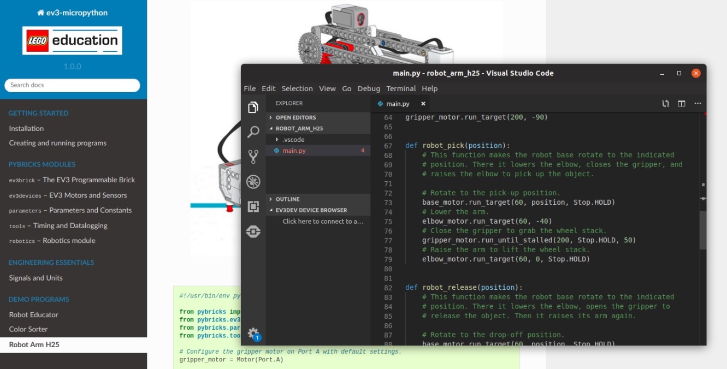Open the Manage gear icon with badge
The image size is (727, 369).
(x=253, y=333)
